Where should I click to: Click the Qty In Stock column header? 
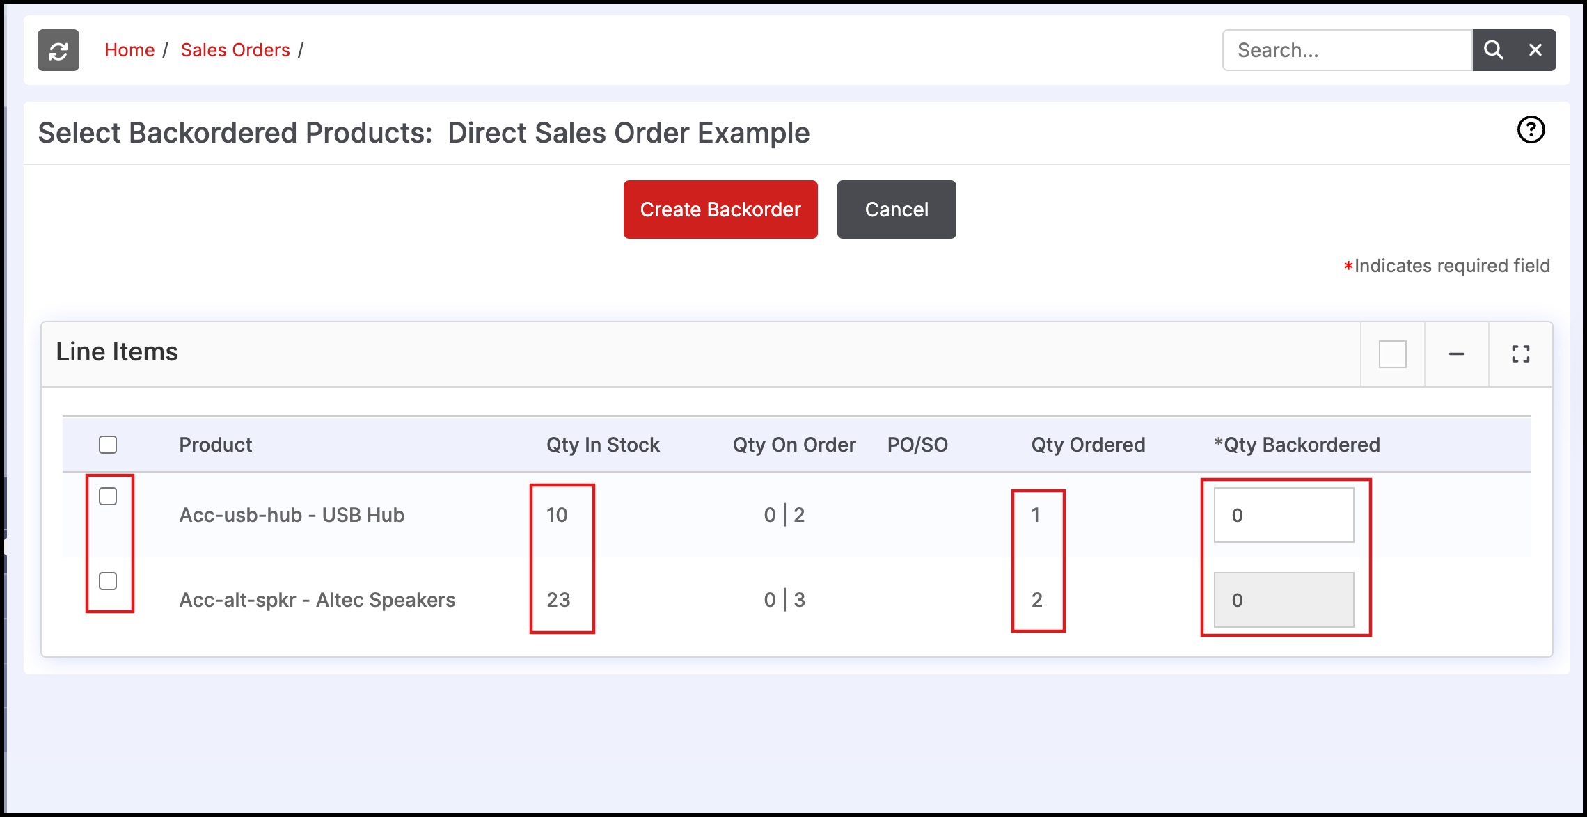[603, 445]
